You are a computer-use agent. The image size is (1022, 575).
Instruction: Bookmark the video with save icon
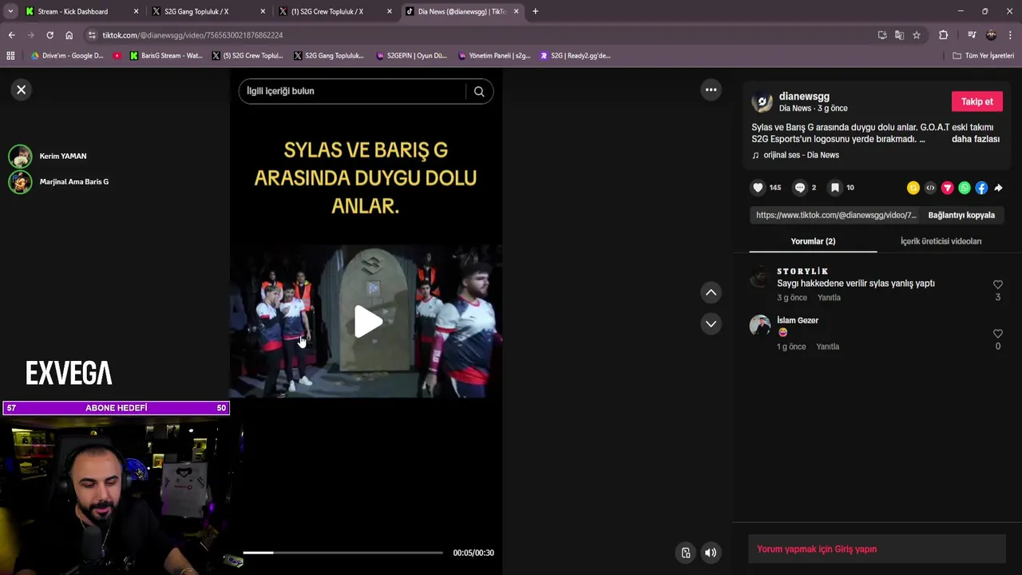[x=834, y=188]
